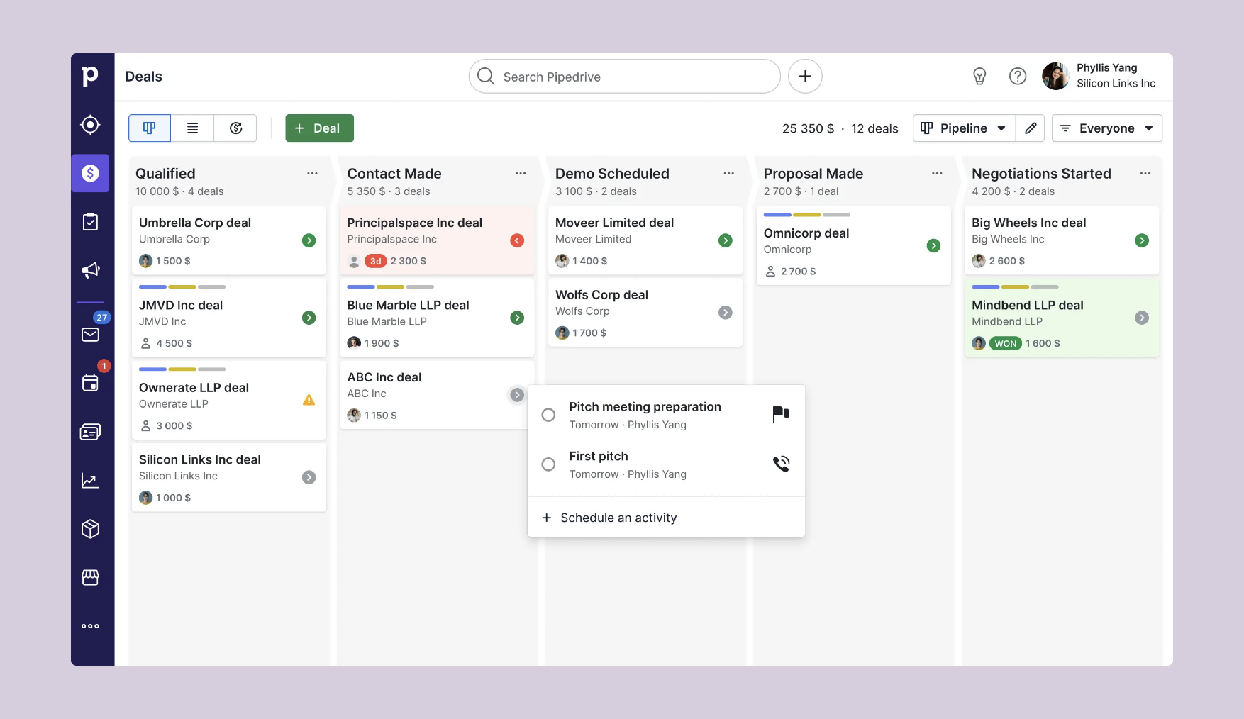The height and width of the screenshot is (719, 1244).
Task: Open the Products box icon in sidebar
Action: pos(90,529)
